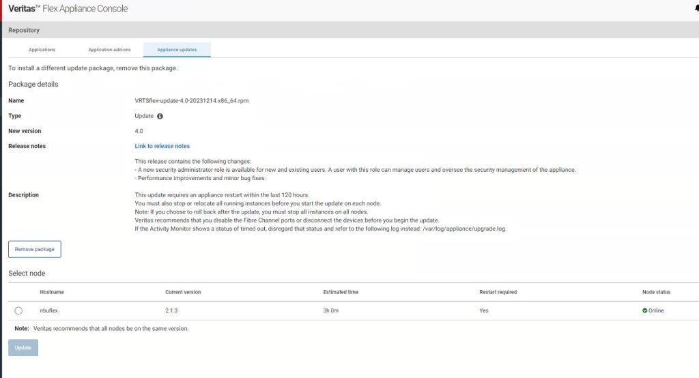Open the notifications bell in the header
Image resolution: width=699 pixels, height=378 pixels.
pyautogui.click(x=696, y=9)
